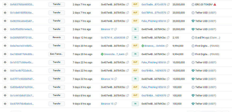Click '5 days 12 hrs ago' timestamp
Screen dimensions: 232x112
coord(82,38)
